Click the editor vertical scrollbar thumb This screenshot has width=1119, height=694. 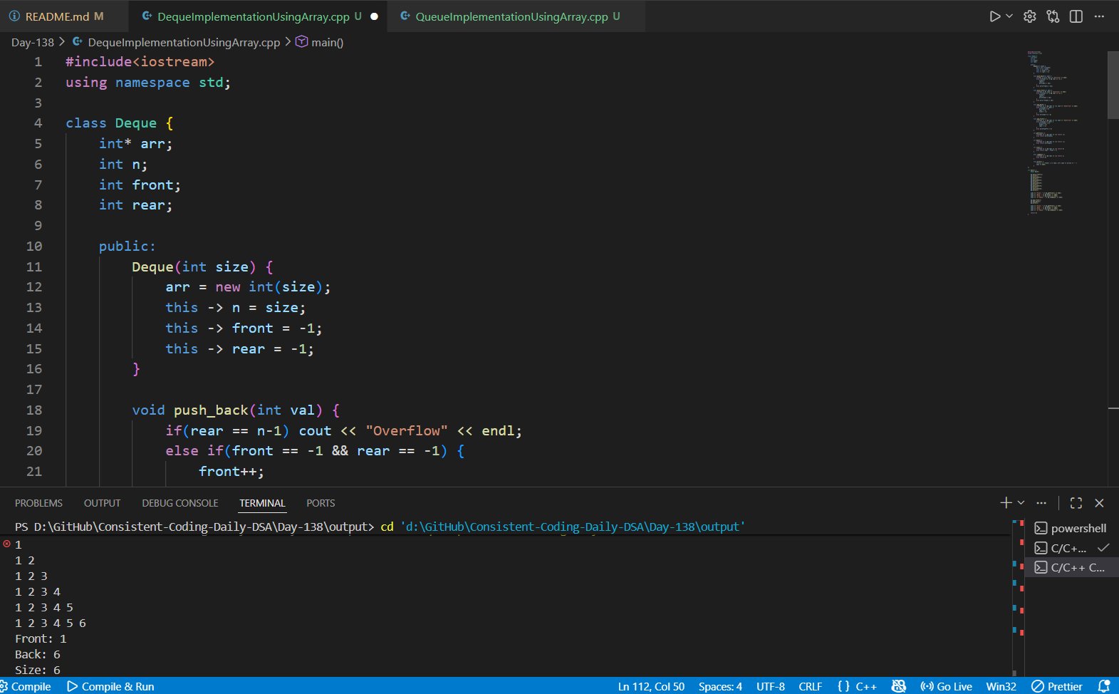click(x=1113, y=86)
